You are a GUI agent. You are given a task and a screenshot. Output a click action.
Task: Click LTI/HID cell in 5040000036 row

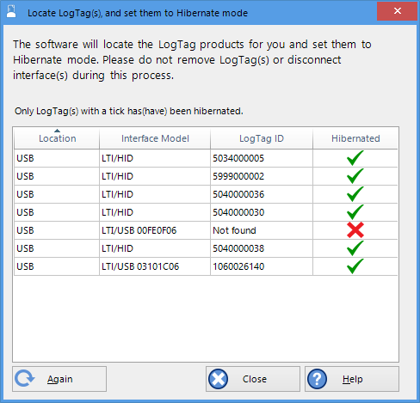pyautogui.click(x=155, y=194)
